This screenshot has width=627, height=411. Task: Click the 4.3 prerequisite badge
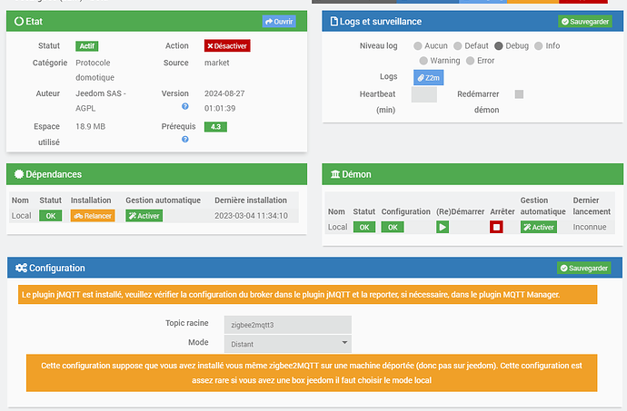click(215, 127)
